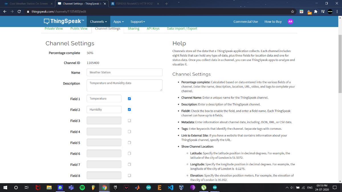Open uTorrent from taskbar
Image resolution: width=342 pixels, height=192 pixels.
[203, 187]
